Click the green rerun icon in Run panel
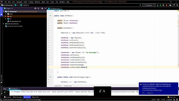 coord(4,92)
